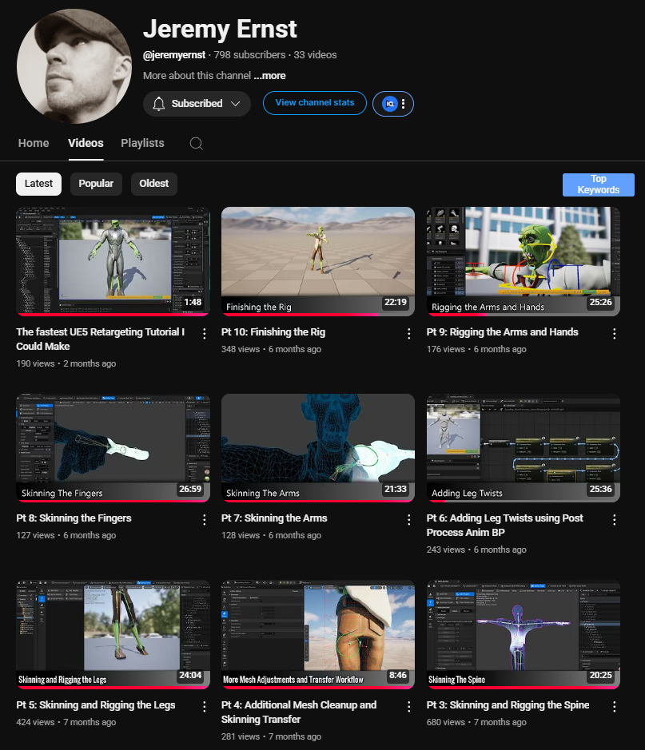Click Jeremy Ernst channel profile picture
This screenshot has width=645, height=750.
(x=74, y=66)
